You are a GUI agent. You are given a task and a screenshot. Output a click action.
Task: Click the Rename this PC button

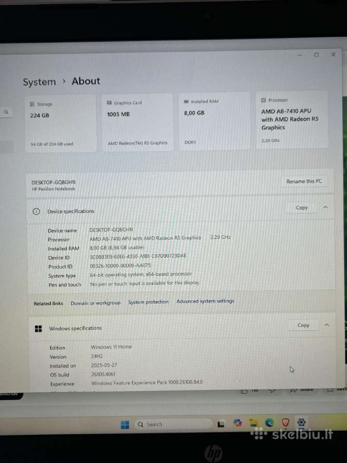pos(304,181)
